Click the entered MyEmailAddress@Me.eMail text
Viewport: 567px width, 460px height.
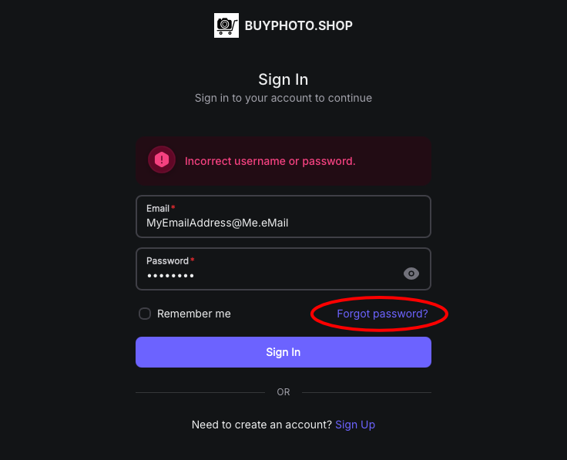click(217, 223)
